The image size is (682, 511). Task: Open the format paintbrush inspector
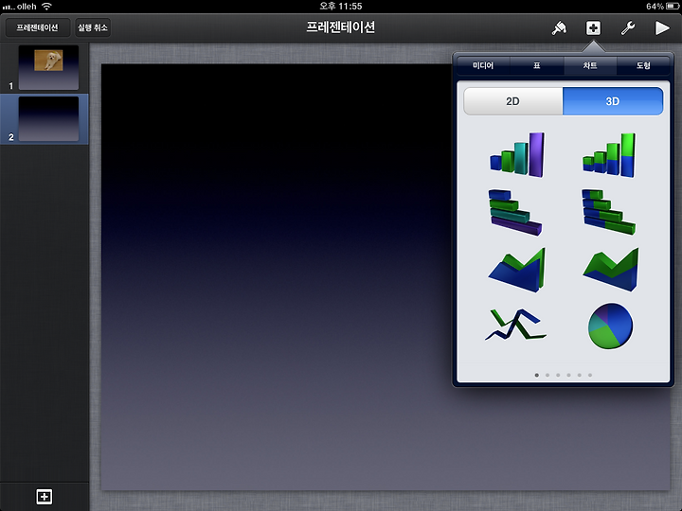(559, 27)
